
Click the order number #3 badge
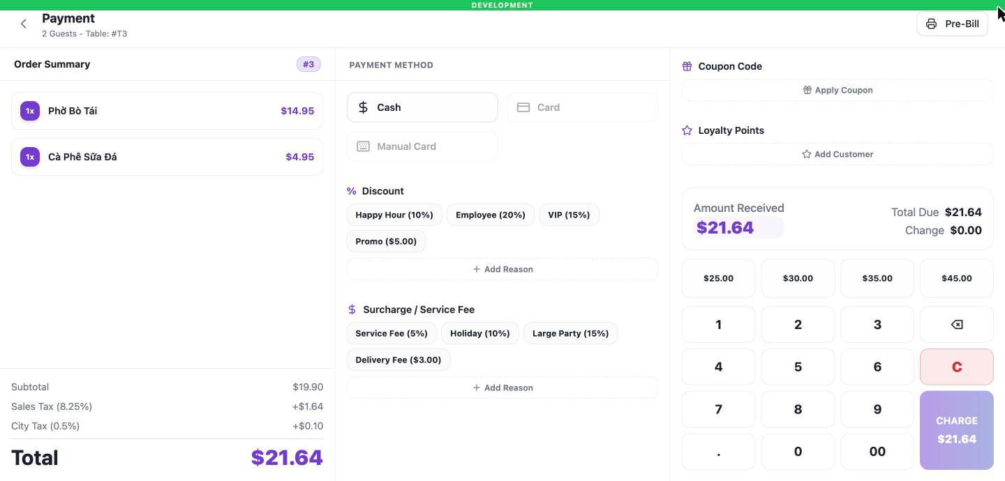[x=308, y=64]
